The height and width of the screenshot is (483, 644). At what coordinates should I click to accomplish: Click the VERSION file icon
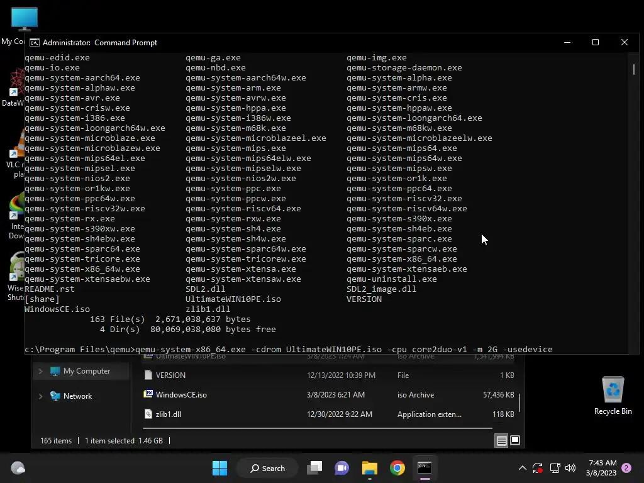click(148, 375)
